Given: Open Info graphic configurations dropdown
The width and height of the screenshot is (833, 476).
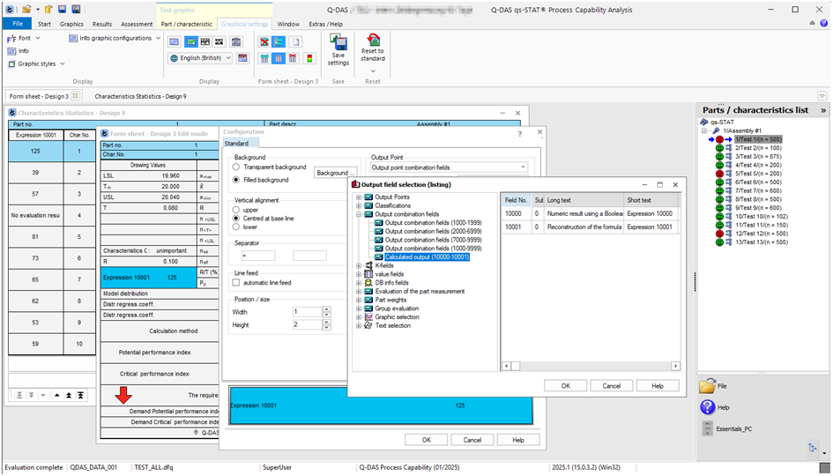Looking at the screenshot, I should tap(159, 38).
